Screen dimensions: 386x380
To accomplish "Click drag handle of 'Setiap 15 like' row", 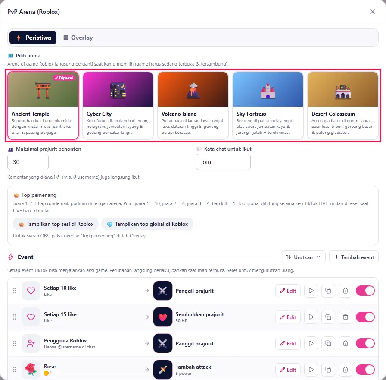I will tap(15, 317).
